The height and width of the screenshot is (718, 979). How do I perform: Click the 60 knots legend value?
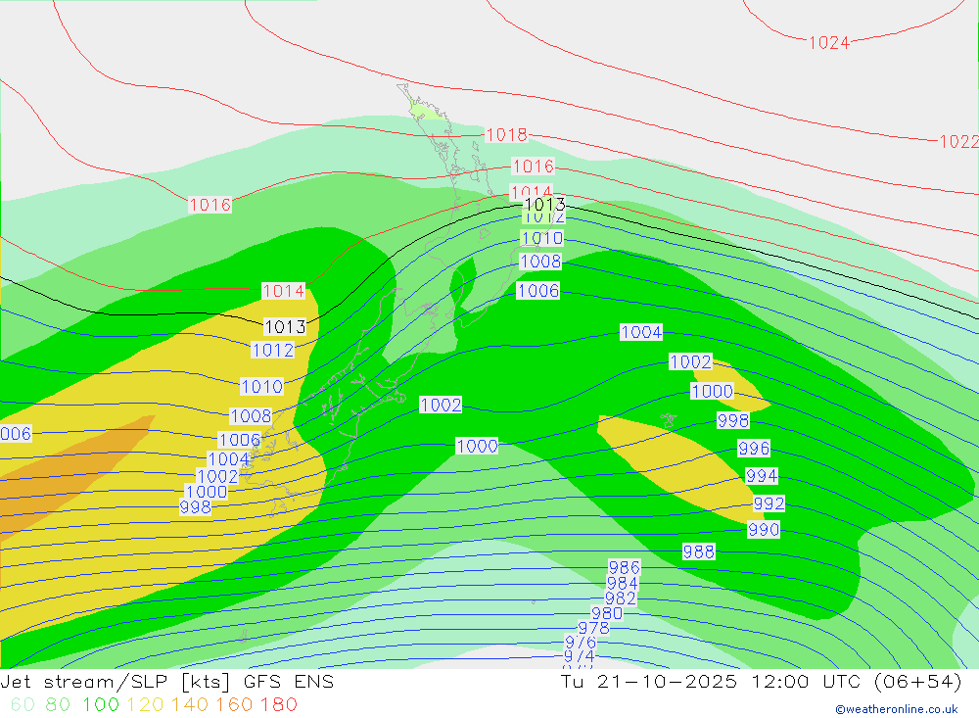(20, 704)
